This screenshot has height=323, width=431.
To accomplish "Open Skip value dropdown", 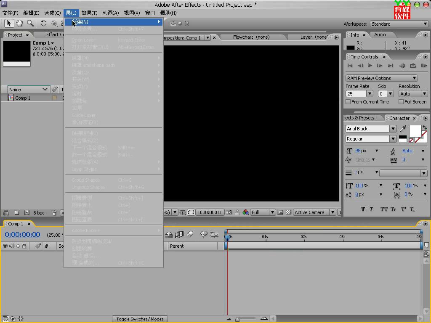I will [x=386, y=94].
